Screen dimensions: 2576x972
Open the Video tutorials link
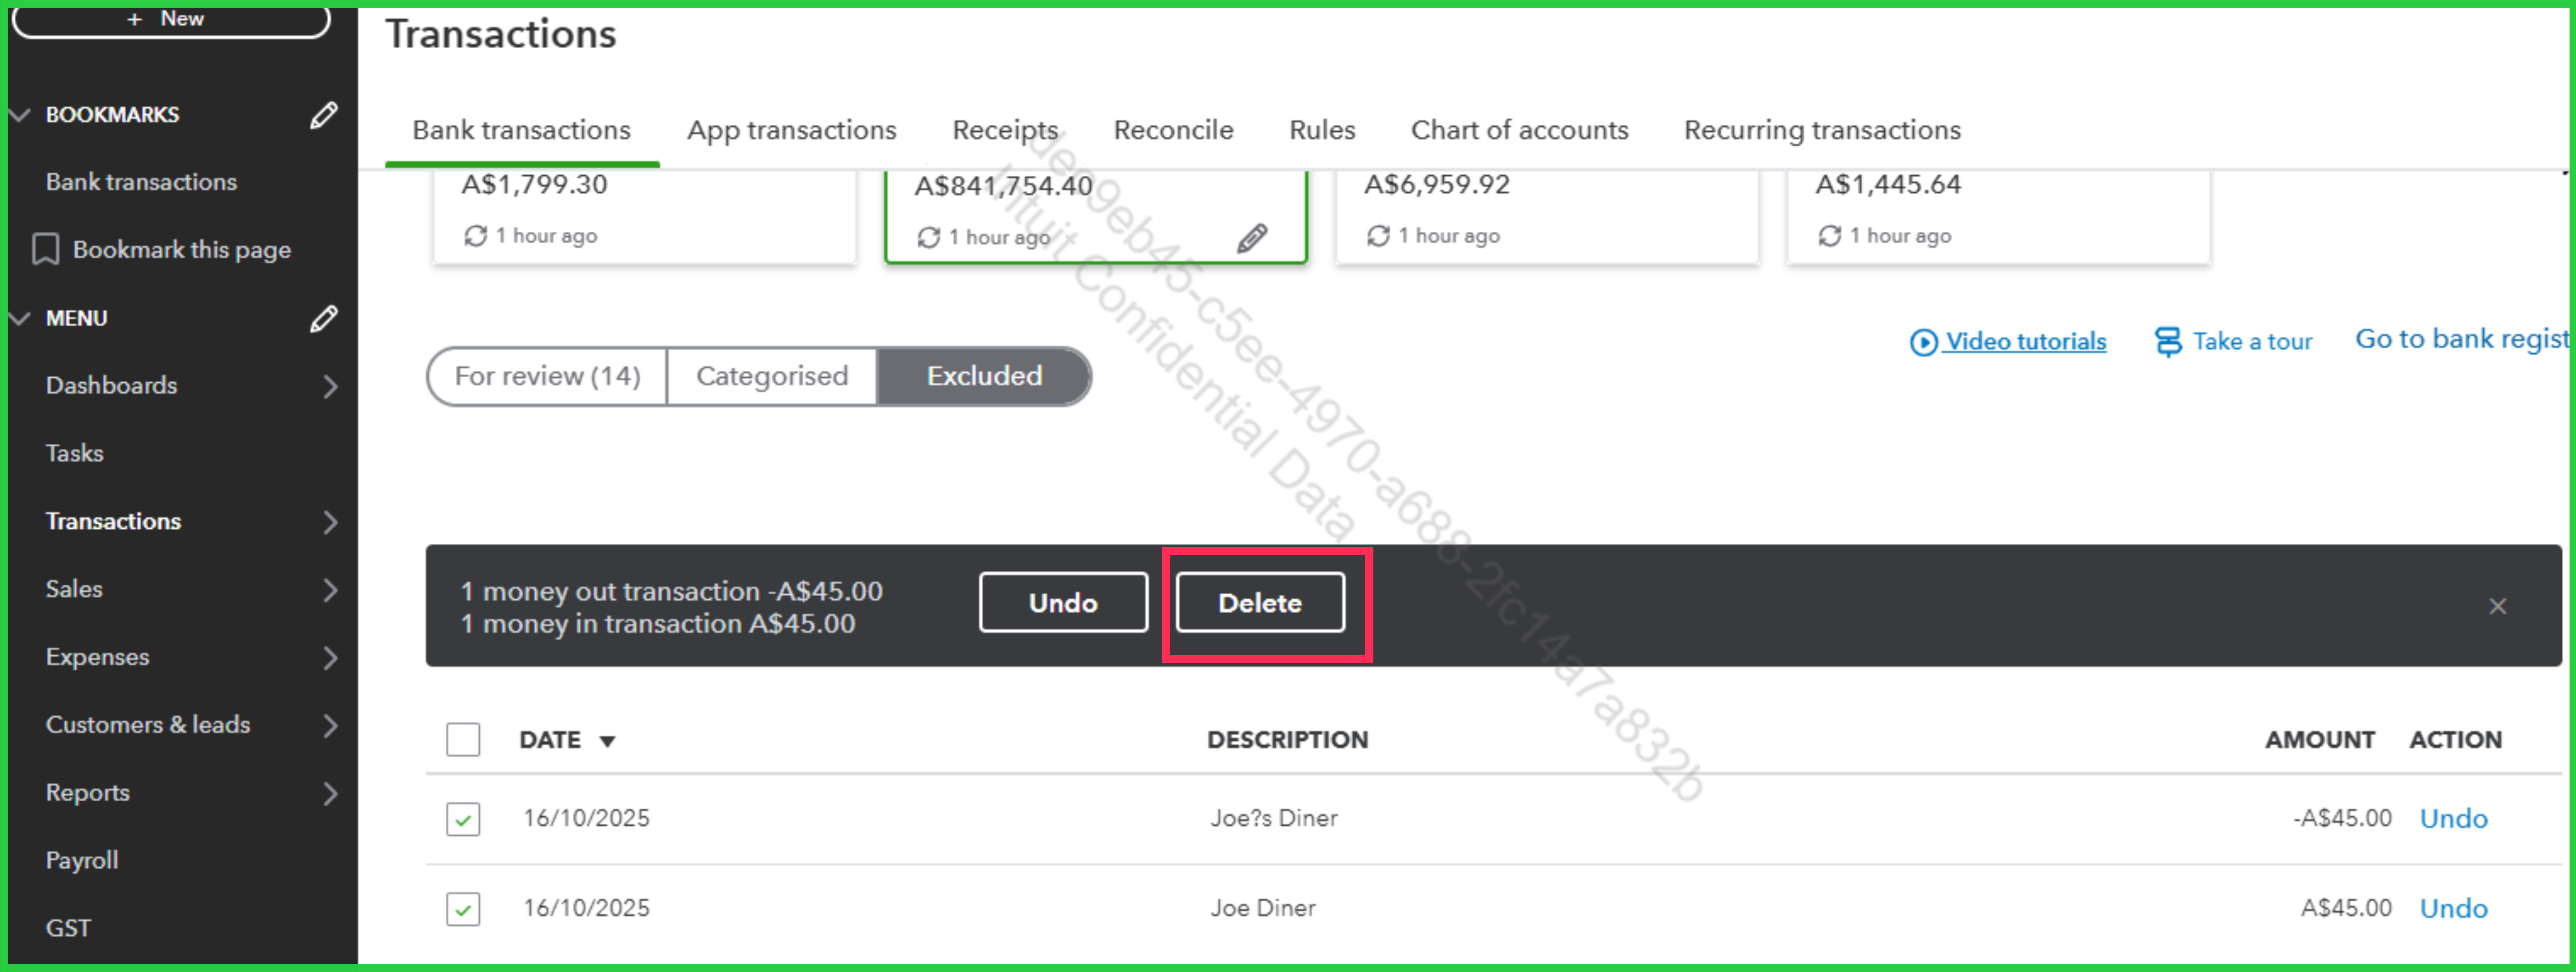point(2024,342)
